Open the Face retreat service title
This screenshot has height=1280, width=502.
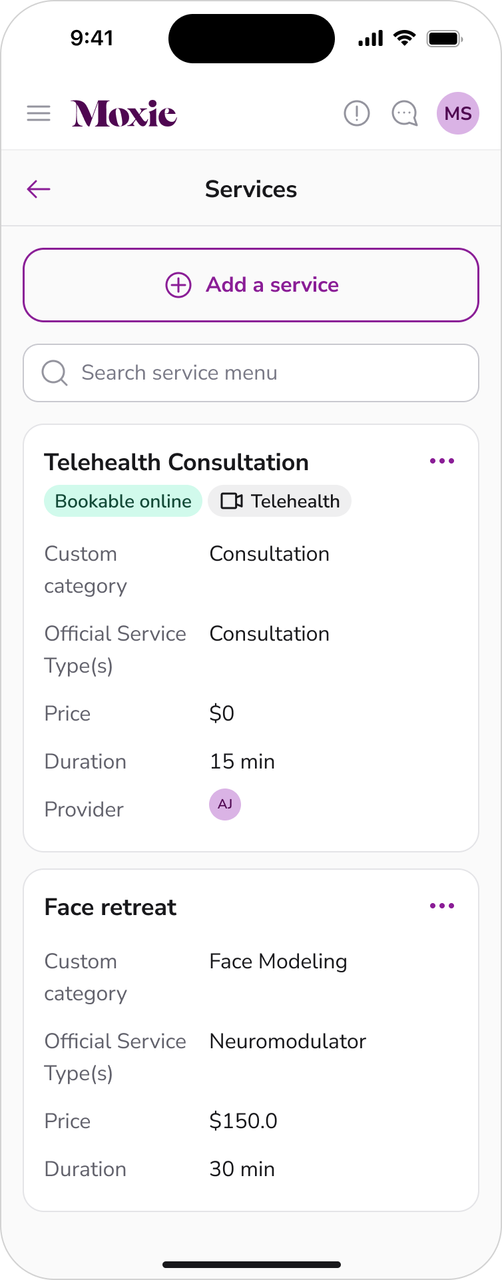click(x=111, y=907)
